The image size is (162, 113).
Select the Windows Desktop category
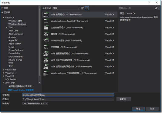tap(17, 24)
